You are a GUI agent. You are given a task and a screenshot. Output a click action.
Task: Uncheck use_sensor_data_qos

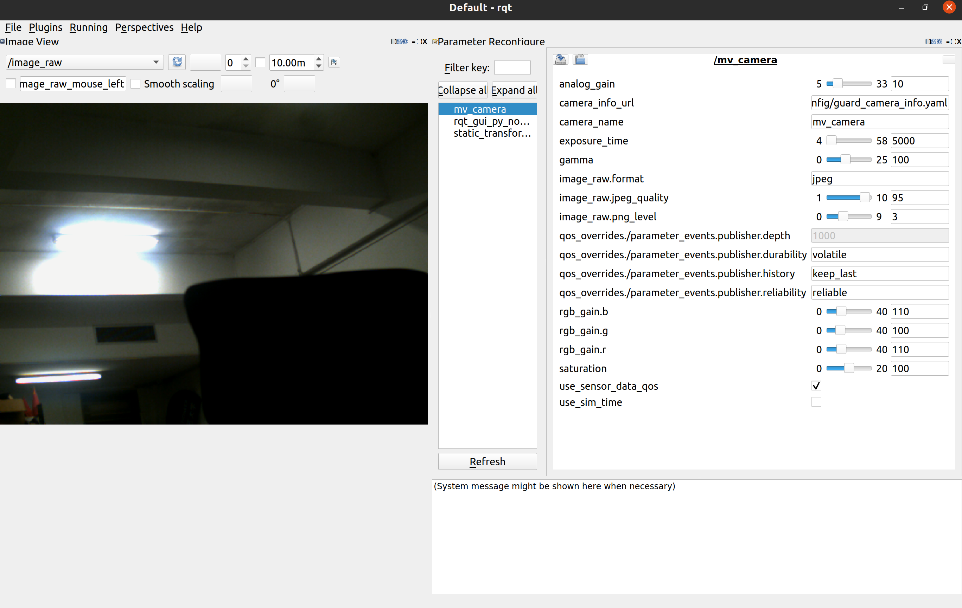816,386
